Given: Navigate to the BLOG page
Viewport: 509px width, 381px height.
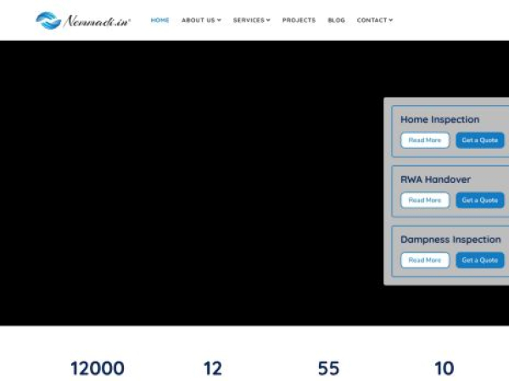Looking at the screenshot, I should tap(336, 20).
